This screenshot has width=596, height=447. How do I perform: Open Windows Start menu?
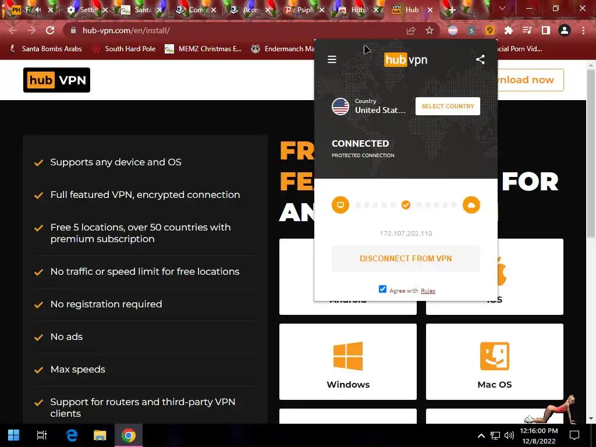click(14, 435)
